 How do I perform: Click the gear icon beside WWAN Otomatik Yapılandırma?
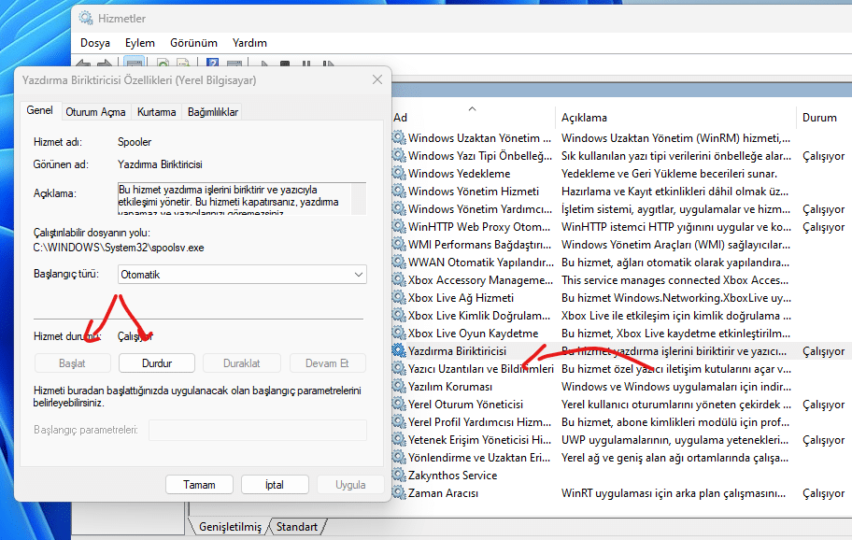(399, 263)
